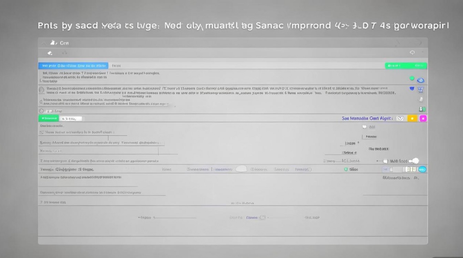463x258 pixels.
Task: Tick the checkbox on left below green button
Action: pos(42,132)
